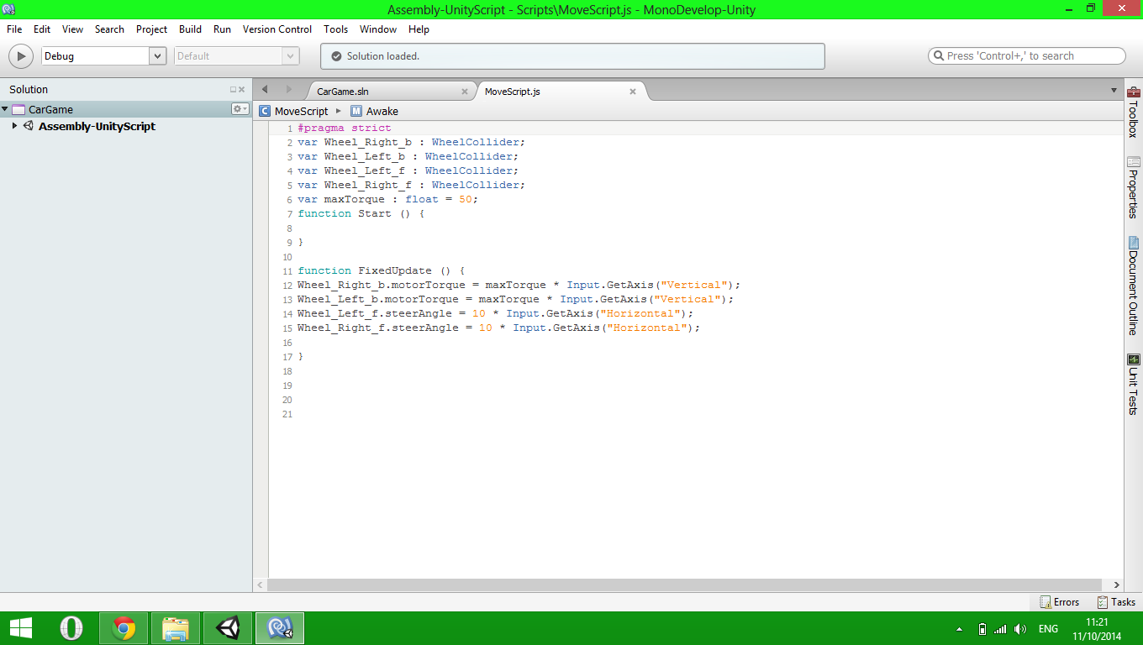The image size is (1143, 645).
Task: Click 'var maxTorque : float = 50;' line
Action: pos(387,199)
